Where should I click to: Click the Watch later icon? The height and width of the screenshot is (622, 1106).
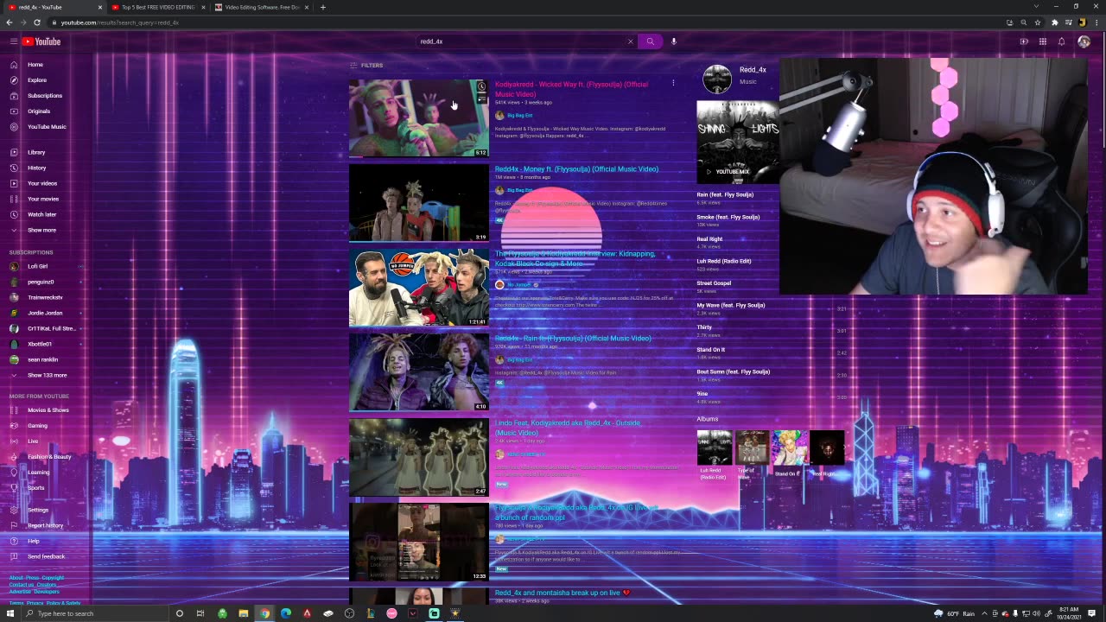click(x=14, y=214)
